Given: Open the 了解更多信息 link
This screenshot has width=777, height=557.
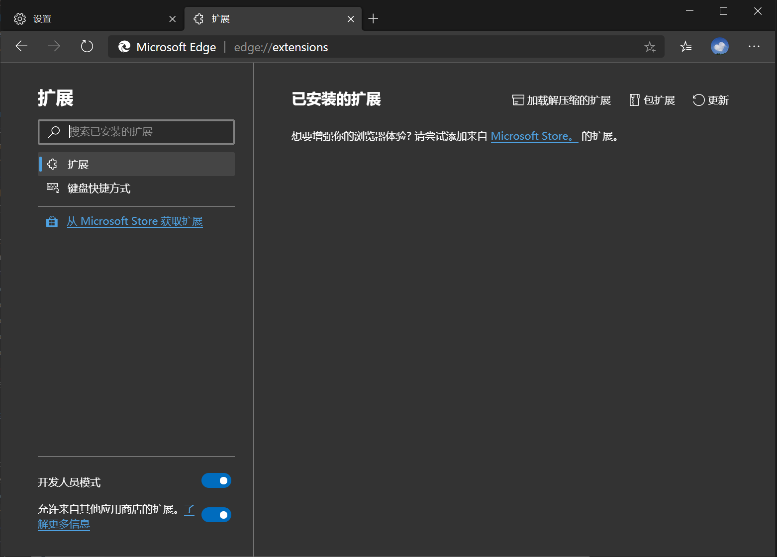Looking at the screenshot, I should [x=64, y=524].
